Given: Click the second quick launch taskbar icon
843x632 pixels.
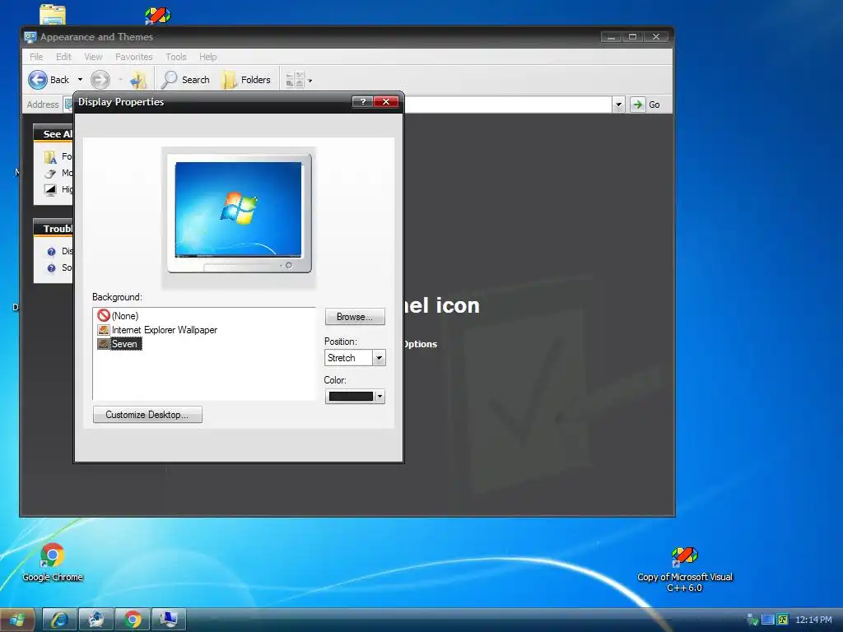Looking at the screenshot, I should tap(96, 620).
